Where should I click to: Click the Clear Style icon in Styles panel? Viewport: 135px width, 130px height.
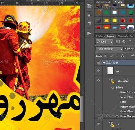127,31
